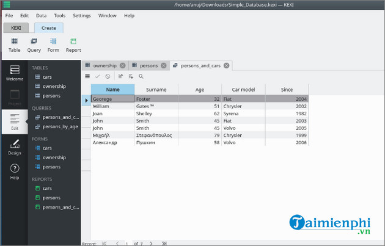
Task: Switch to Design mode in sidebar
Action: pos(15,147)
